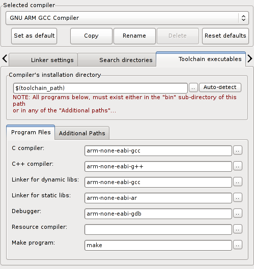The width and height of the screenshot is (254, 269).
Task: Switch to the Linker settings tab
Action: pos(43,60)
